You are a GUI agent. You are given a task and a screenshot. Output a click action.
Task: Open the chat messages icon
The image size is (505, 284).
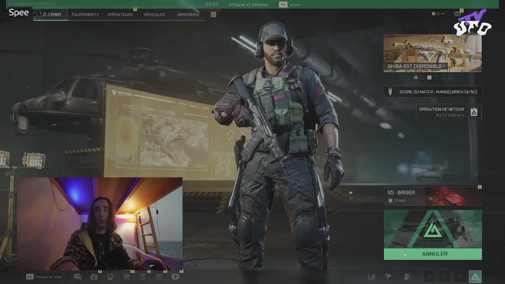pos(77,277)
